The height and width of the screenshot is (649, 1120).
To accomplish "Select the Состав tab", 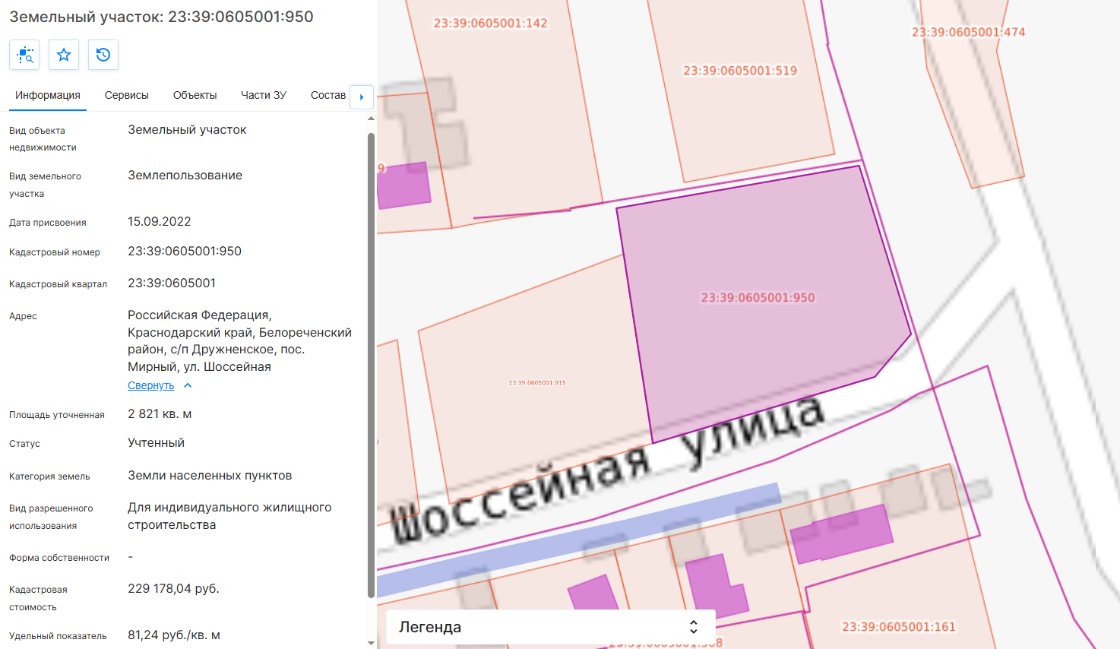I will click(328, 95).
